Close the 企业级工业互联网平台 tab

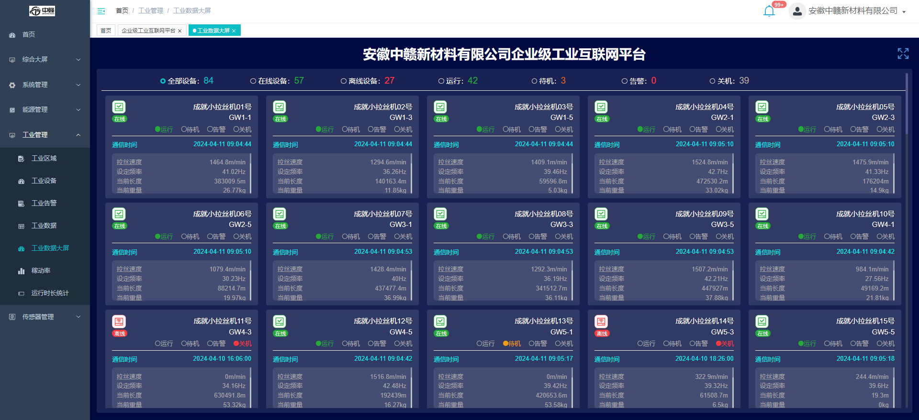click(x=180, y=31)
